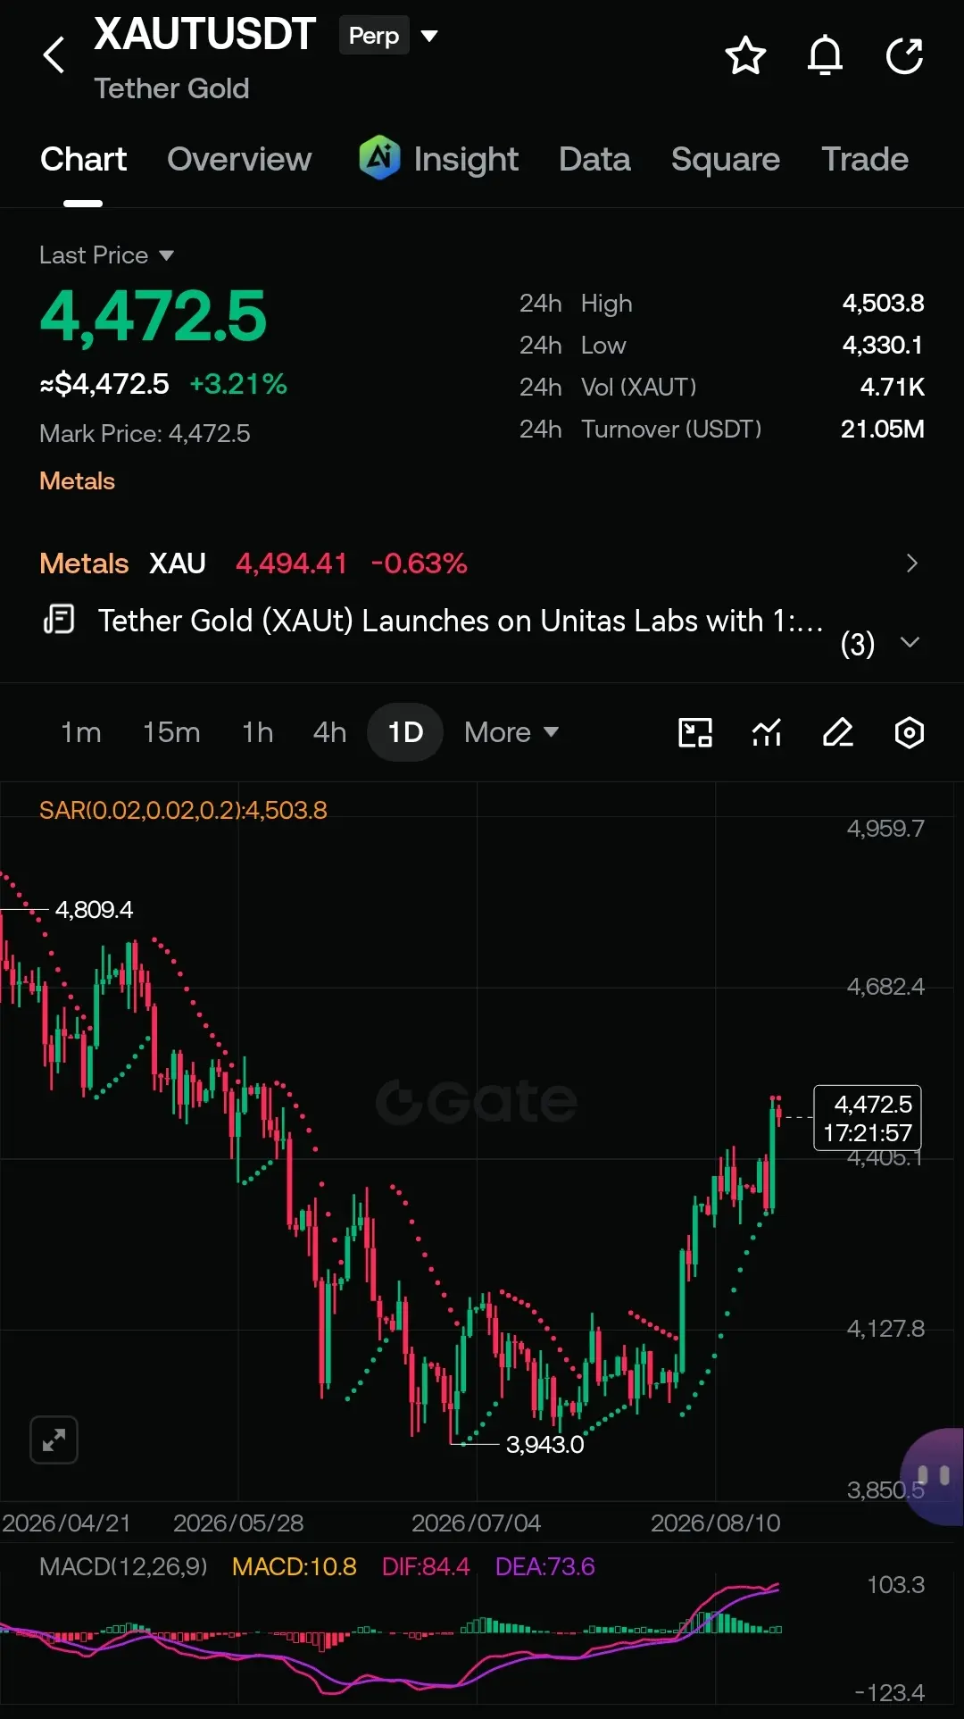This screenshot has width=964, height=1719.
Task: Switch to the Overview tab
Action: tap(239, 159)
